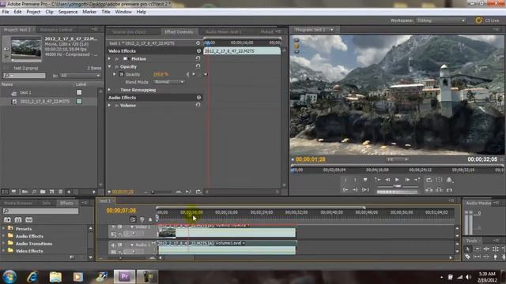506x284 pixels.
Task: Click the Project panel search field
Action: click(25, 76)
